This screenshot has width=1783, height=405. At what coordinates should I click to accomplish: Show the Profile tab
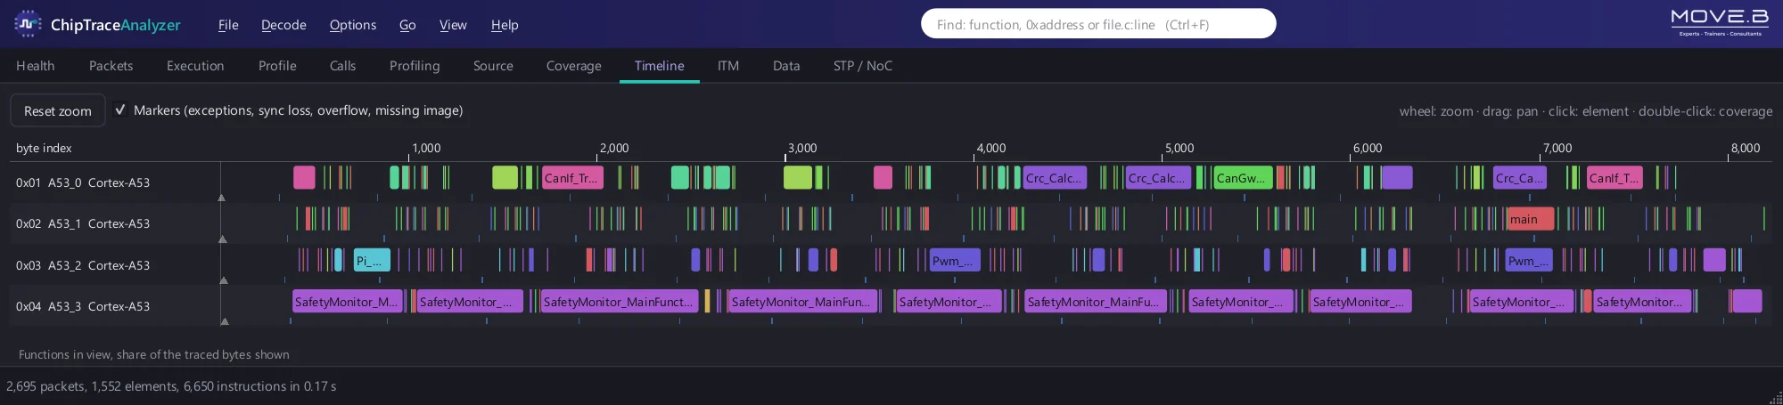pos(277,66)
